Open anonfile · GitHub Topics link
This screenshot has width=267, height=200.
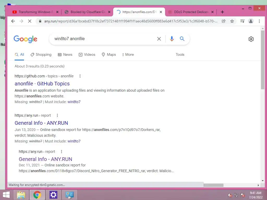42,84
